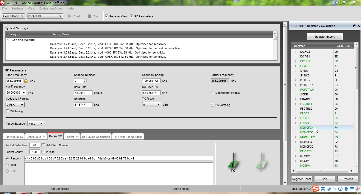Open the Packet TX mode dropdown in the toolbar
Viewport: 361px width, 194px height.
tap(45, 16)
